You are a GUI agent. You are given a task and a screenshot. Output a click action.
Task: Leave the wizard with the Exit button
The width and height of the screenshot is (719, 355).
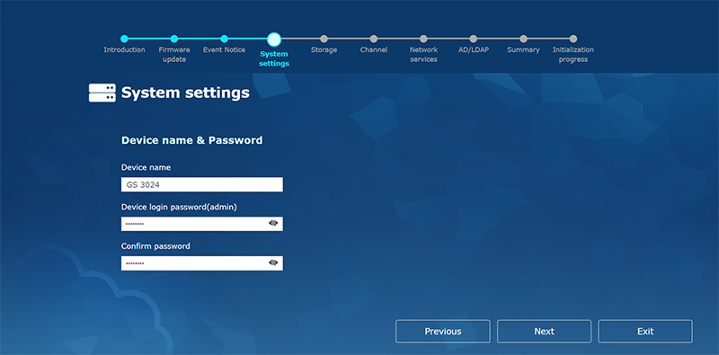pyautogui.click(x=645, y=331)
